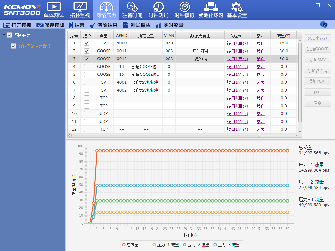Open the 时钟模拟 module icon
The image size is (335, 251).
185,7
